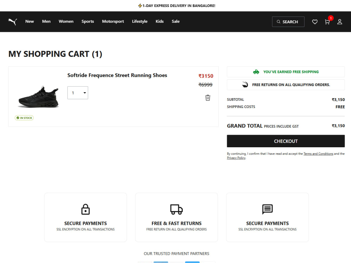Click the original price ₹6999
The width and height of the screenshot is (351, 263).
pyautogui.click(x=205, y=85)
